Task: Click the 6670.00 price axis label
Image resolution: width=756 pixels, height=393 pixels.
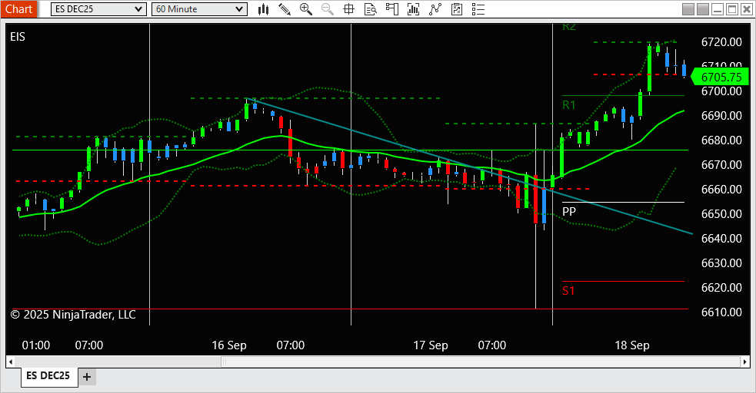Action: click(x=721, y=164)
